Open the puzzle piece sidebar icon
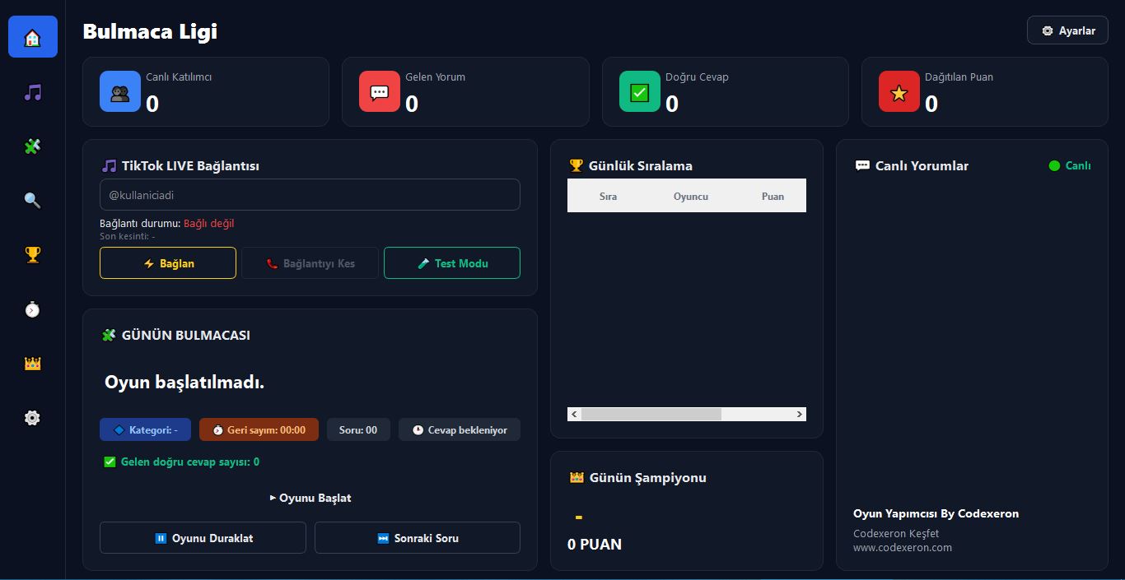 click(x=33, y=146)
